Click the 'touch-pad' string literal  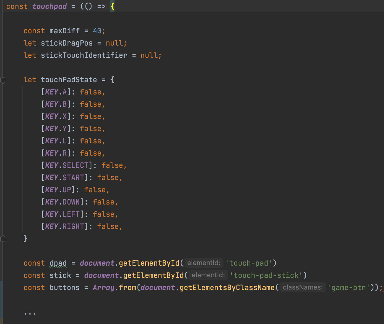point(249,263)
